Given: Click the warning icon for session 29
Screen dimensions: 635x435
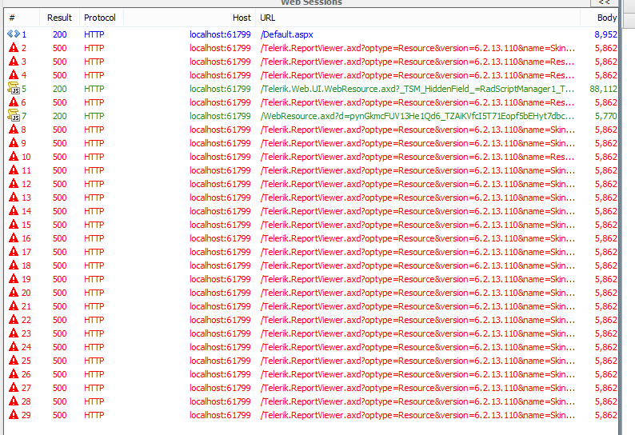Looking at the screenshot, I should pyautogui.click(x=14, y=415).
